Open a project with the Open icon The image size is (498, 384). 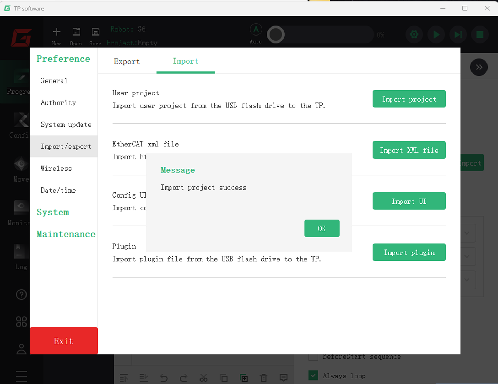(x=76, y=32)
